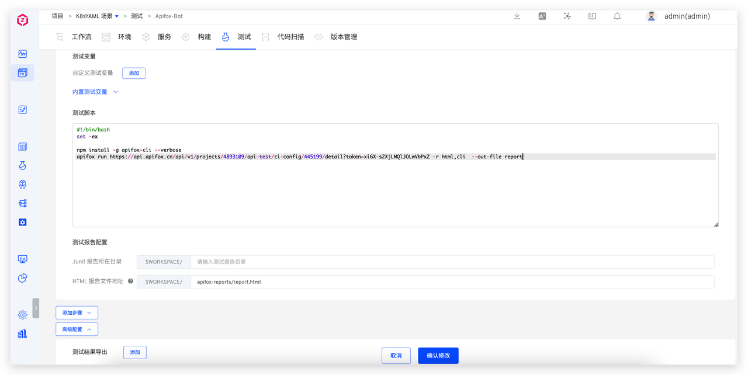Open the language translation switcher icon
This screenshot has height=375, width=748.
click(x=542, y=16)
